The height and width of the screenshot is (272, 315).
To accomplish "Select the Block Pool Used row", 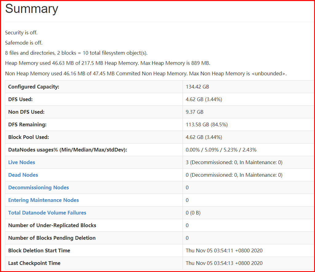I will [92, 137].
